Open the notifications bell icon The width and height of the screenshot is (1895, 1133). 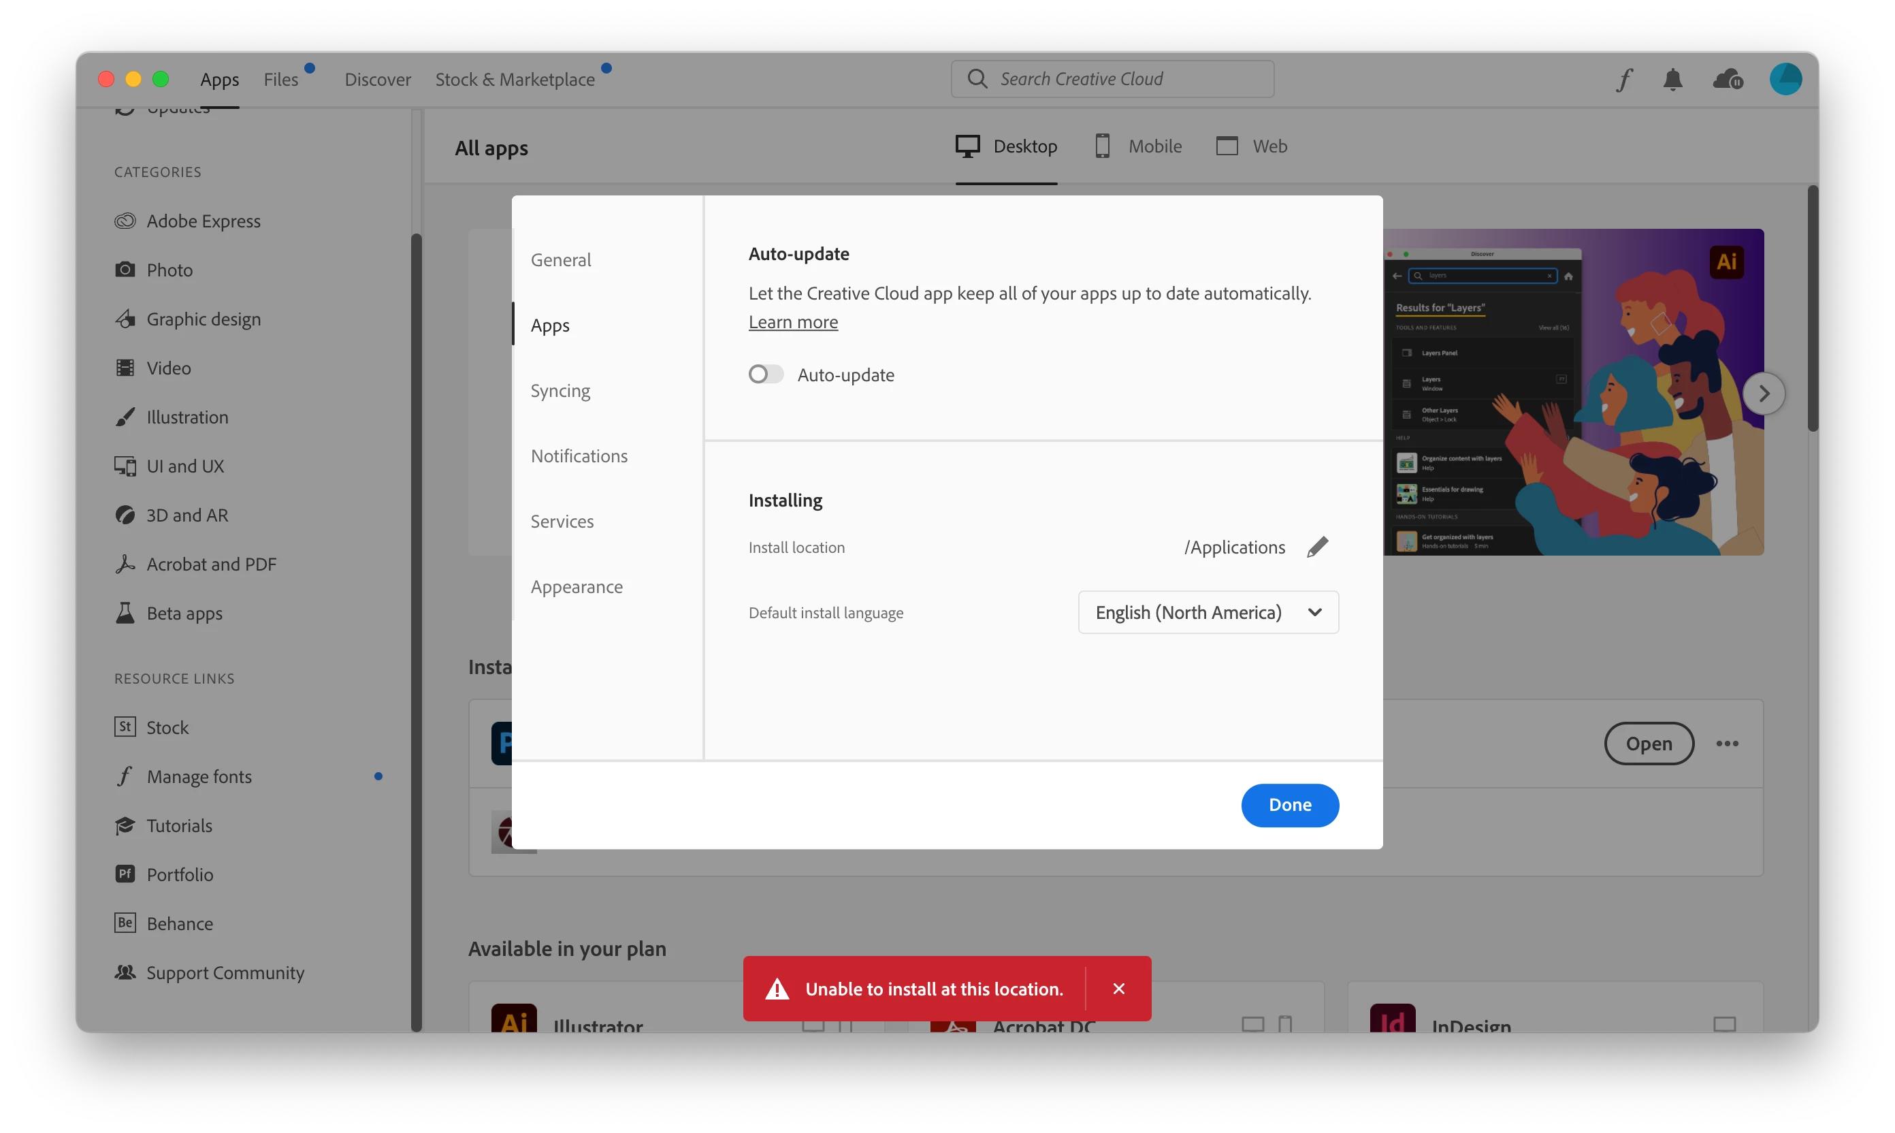pyautogui.click(x=1672, y=80)
